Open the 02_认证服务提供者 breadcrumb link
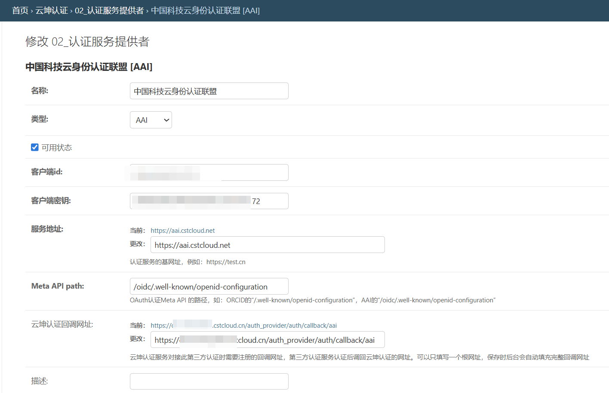The image size is (609, 393). (109, 11)
